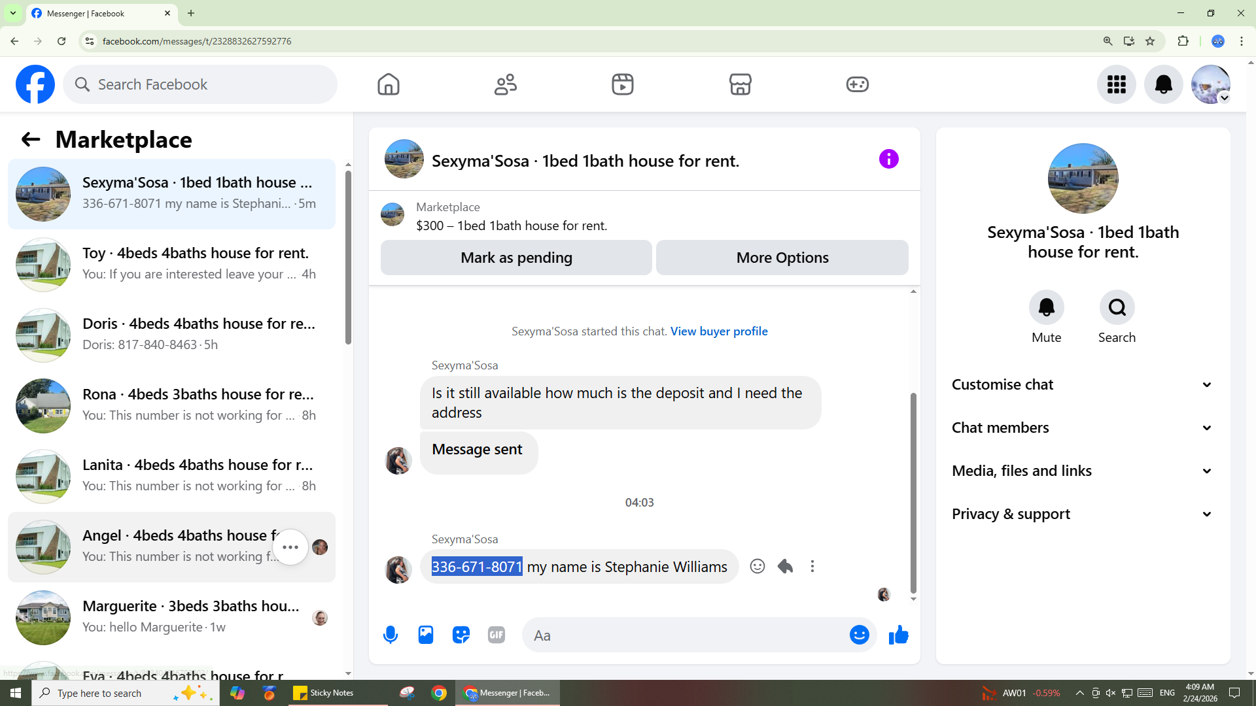This screenshot has height=706, width=1256.
Task: React to Stephanie Williams message with emoji
Action: point(758,566)
